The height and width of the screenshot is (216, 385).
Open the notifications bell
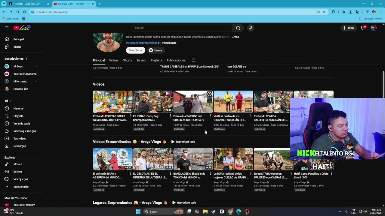[363, 28]
